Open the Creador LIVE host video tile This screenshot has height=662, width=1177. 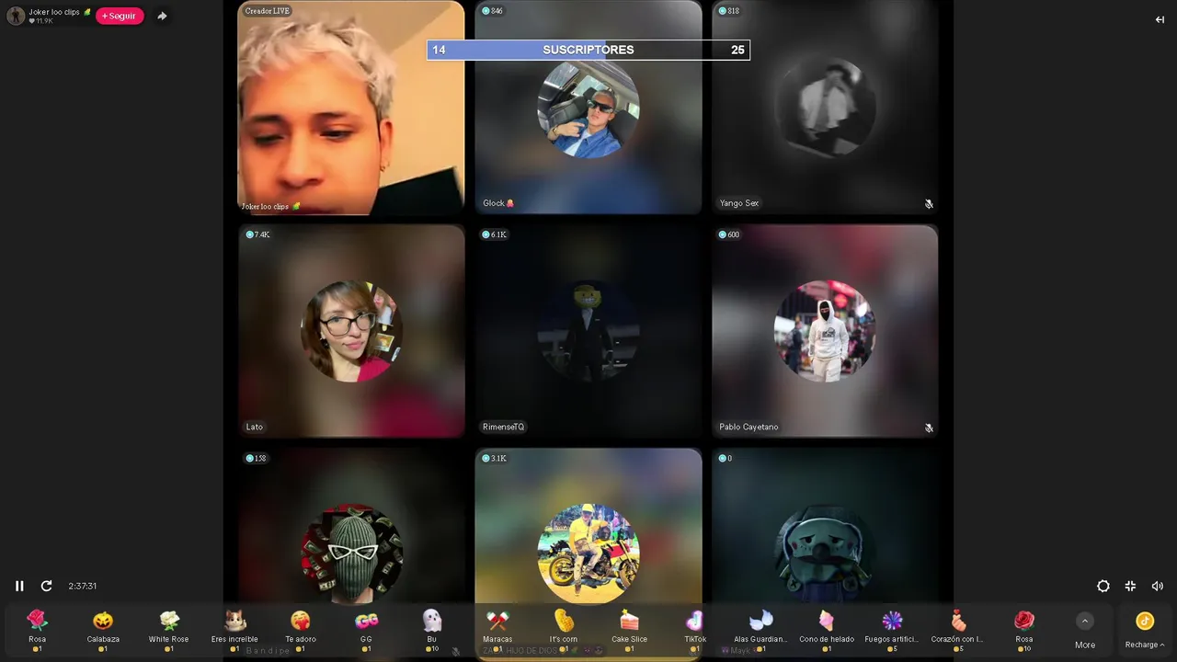coord(351,108)
